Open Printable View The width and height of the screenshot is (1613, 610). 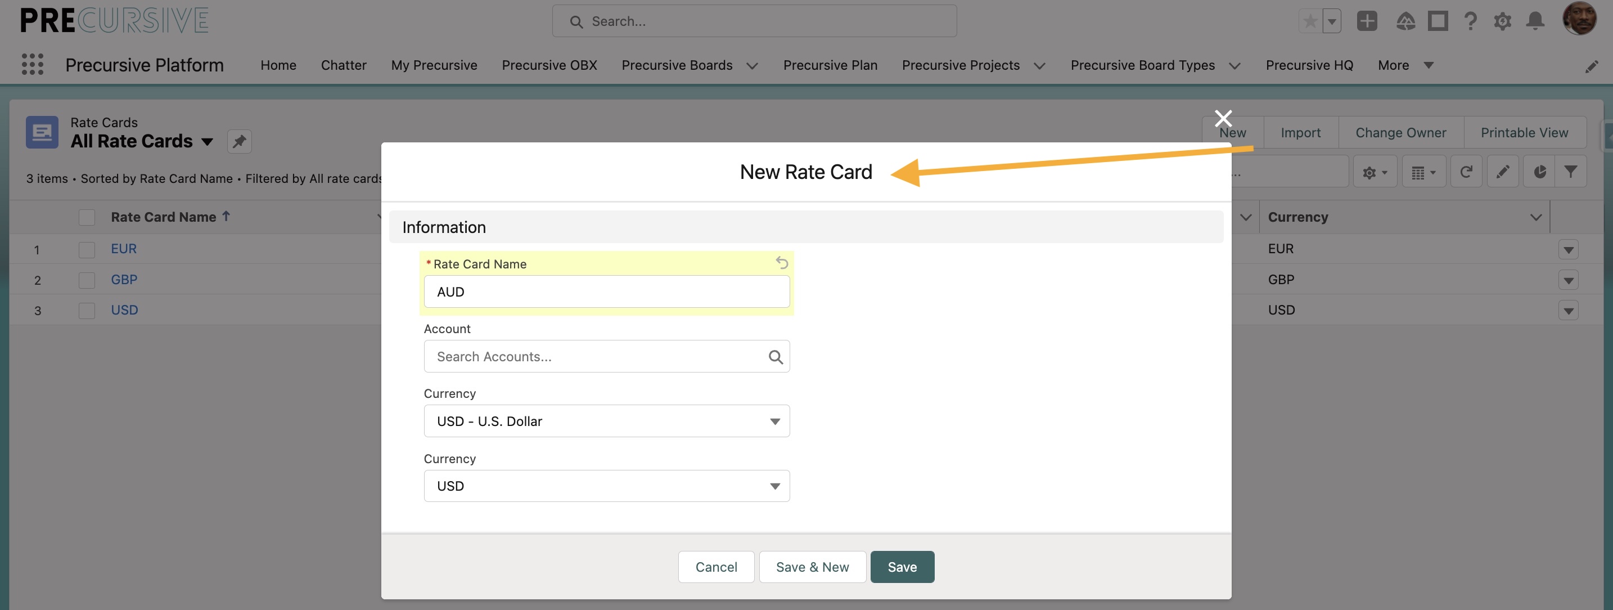1524,132
